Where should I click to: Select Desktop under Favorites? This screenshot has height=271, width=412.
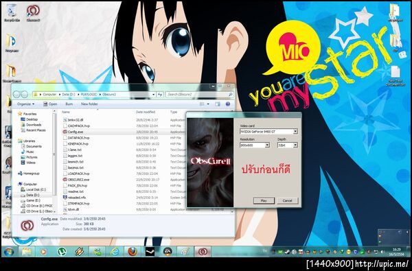click(x=29, y=119)
